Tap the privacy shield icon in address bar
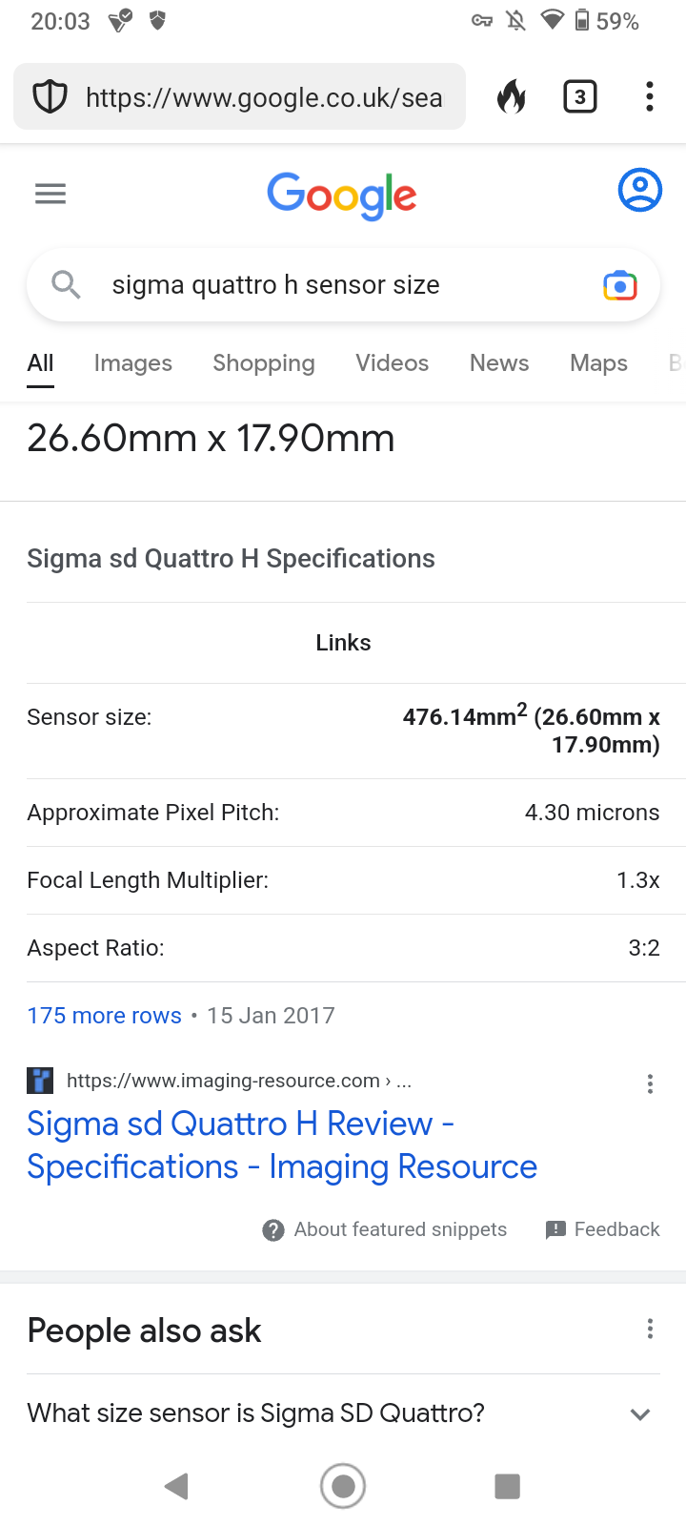Screen dimensions: 686x1526 click(x=50, y=96)
